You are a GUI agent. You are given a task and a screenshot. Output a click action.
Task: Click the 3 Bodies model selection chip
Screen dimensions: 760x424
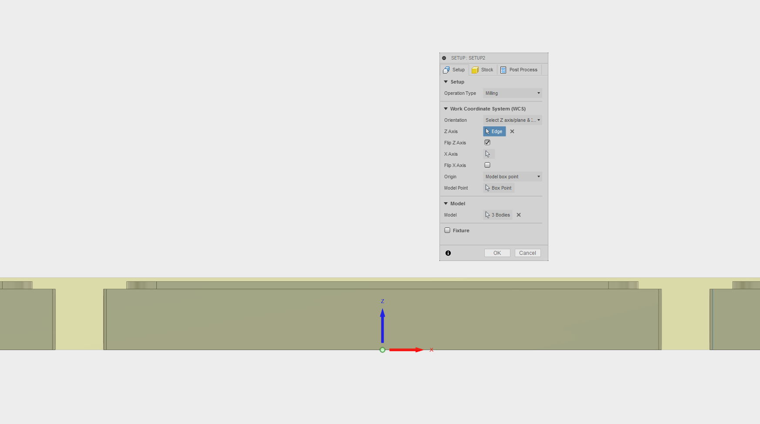click(x=498, y=215)
